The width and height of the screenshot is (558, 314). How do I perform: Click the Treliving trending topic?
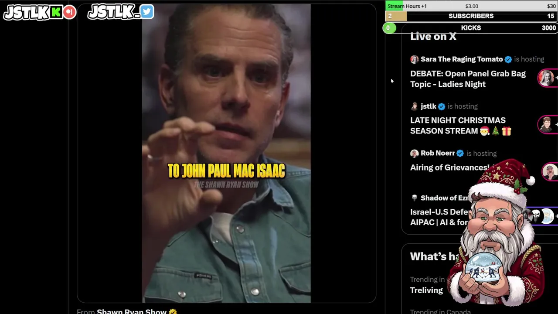pos(426,290)
